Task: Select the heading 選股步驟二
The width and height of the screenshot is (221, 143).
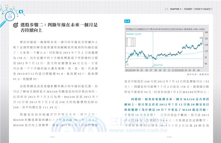Action: coord(59,28)
